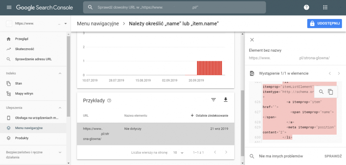Go to Produkty in sidebar
Image resolution: width=346 pixels, height=165 pixels.
click(22, 138)
